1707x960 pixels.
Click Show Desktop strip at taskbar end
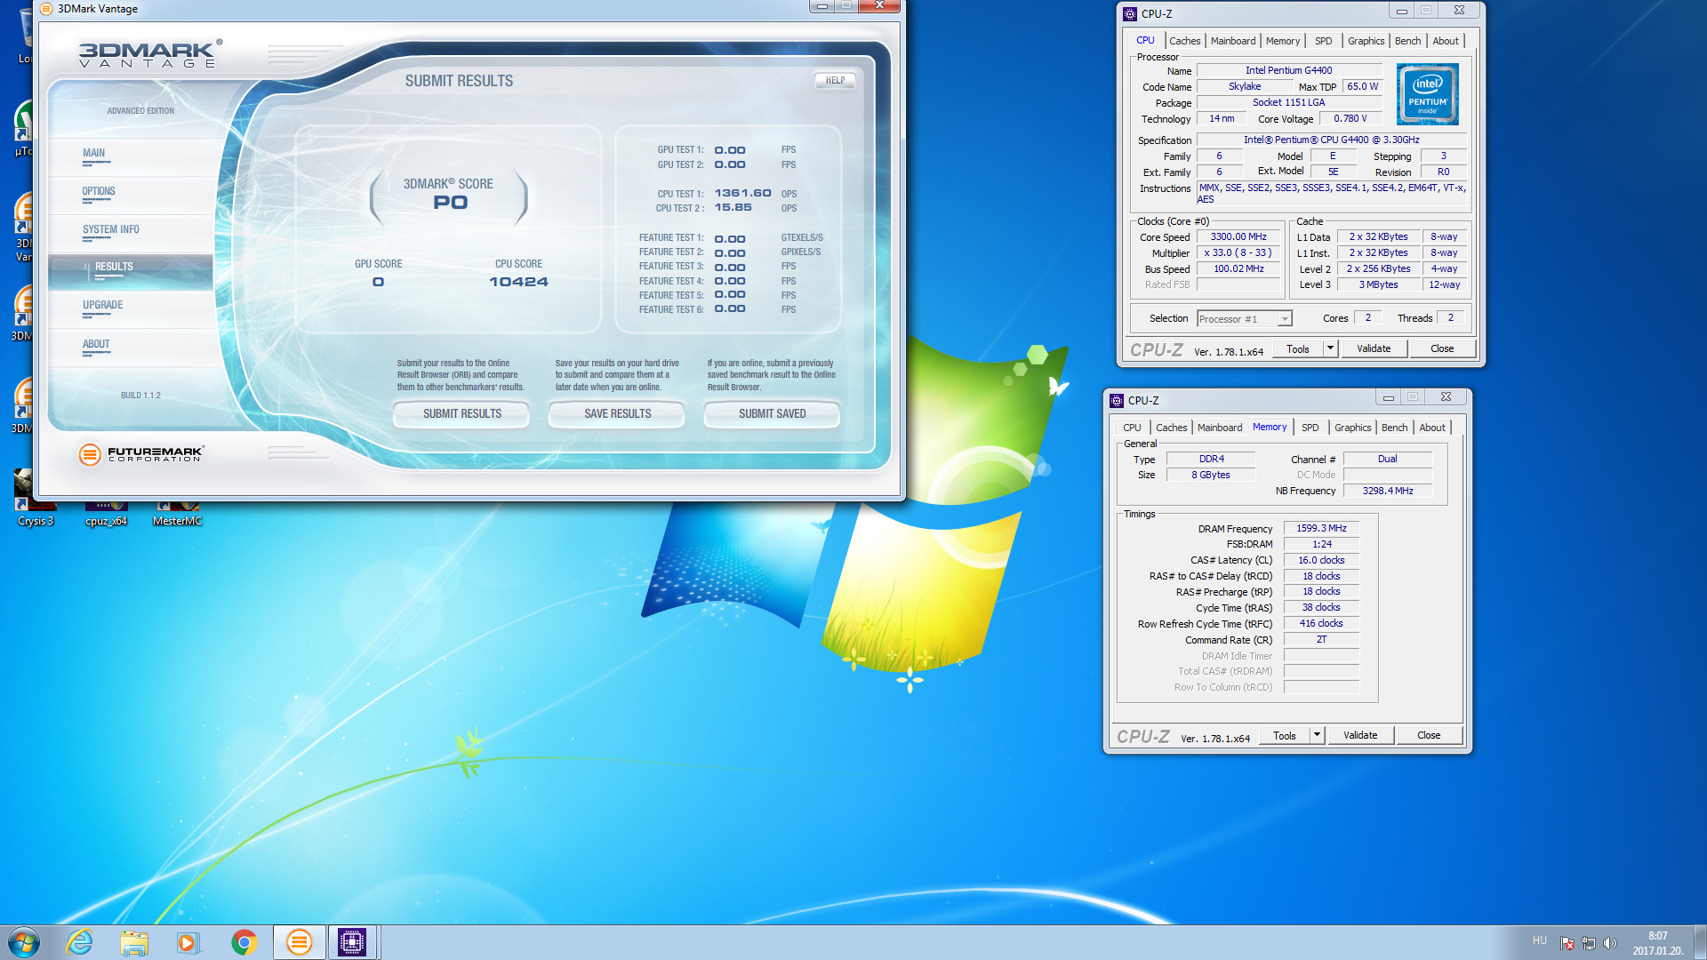click(x=1700, y=942)
